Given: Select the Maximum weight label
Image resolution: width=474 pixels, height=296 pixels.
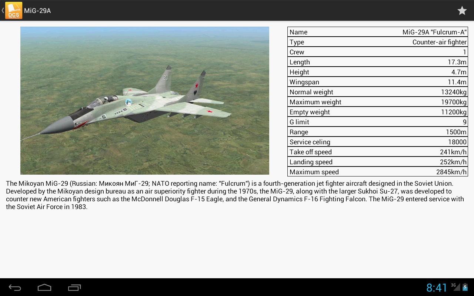Looking at the screenshot, I should [x=316, y=102].
